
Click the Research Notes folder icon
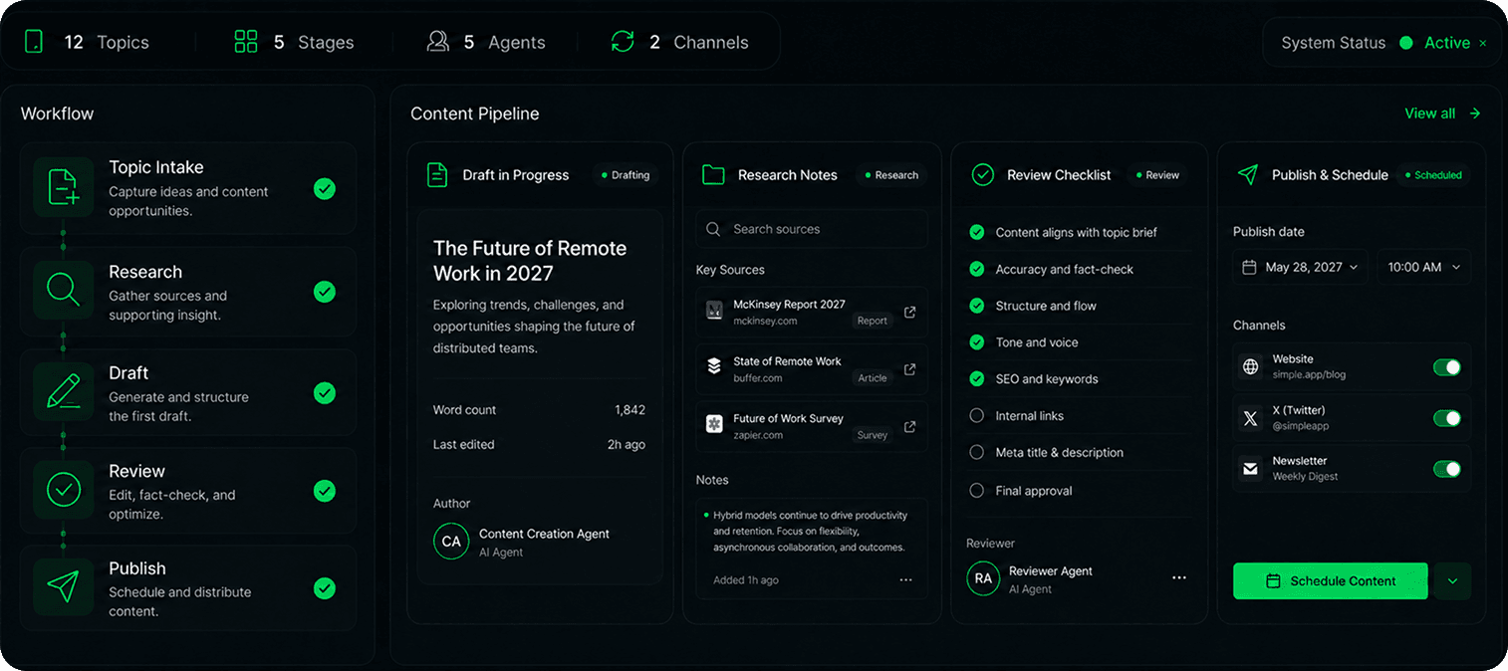[713, 174]
